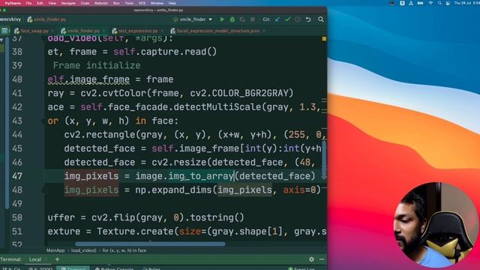The width and height of the screenshot is (480, 270).
Task: Click np.expand_dims on line 48
Action: point(173,190)
